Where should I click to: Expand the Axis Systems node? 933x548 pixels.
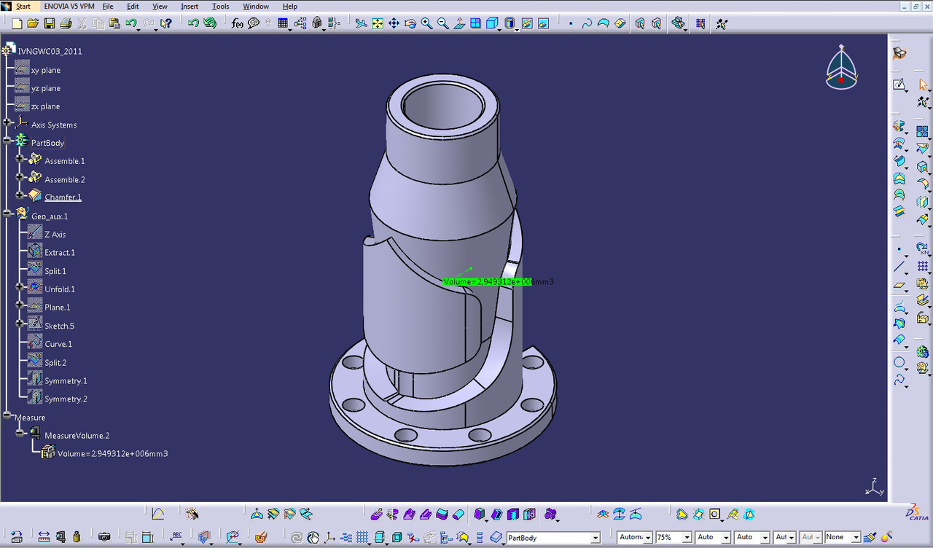(7, 122)
